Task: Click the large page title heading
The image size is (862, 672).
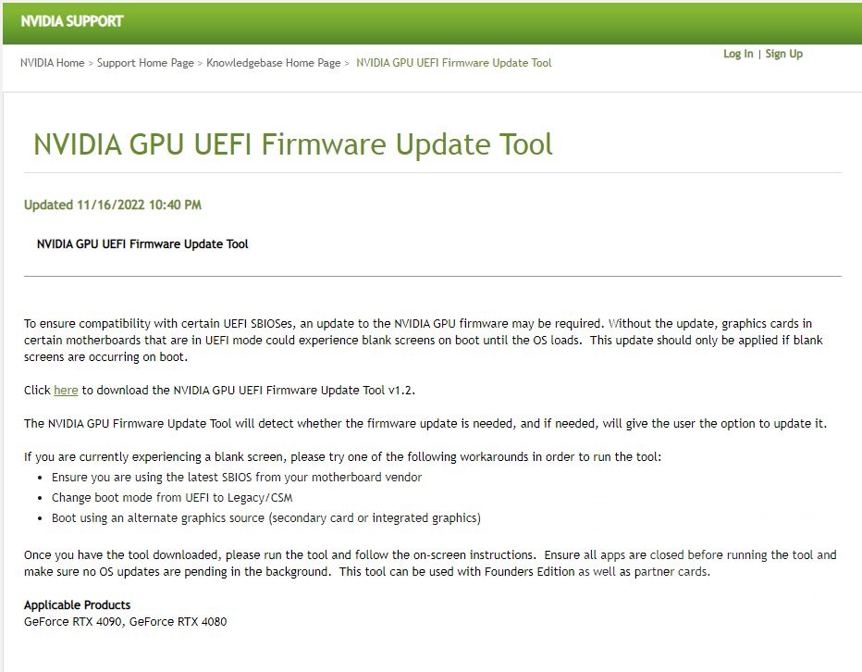Action: coord(292,144)
